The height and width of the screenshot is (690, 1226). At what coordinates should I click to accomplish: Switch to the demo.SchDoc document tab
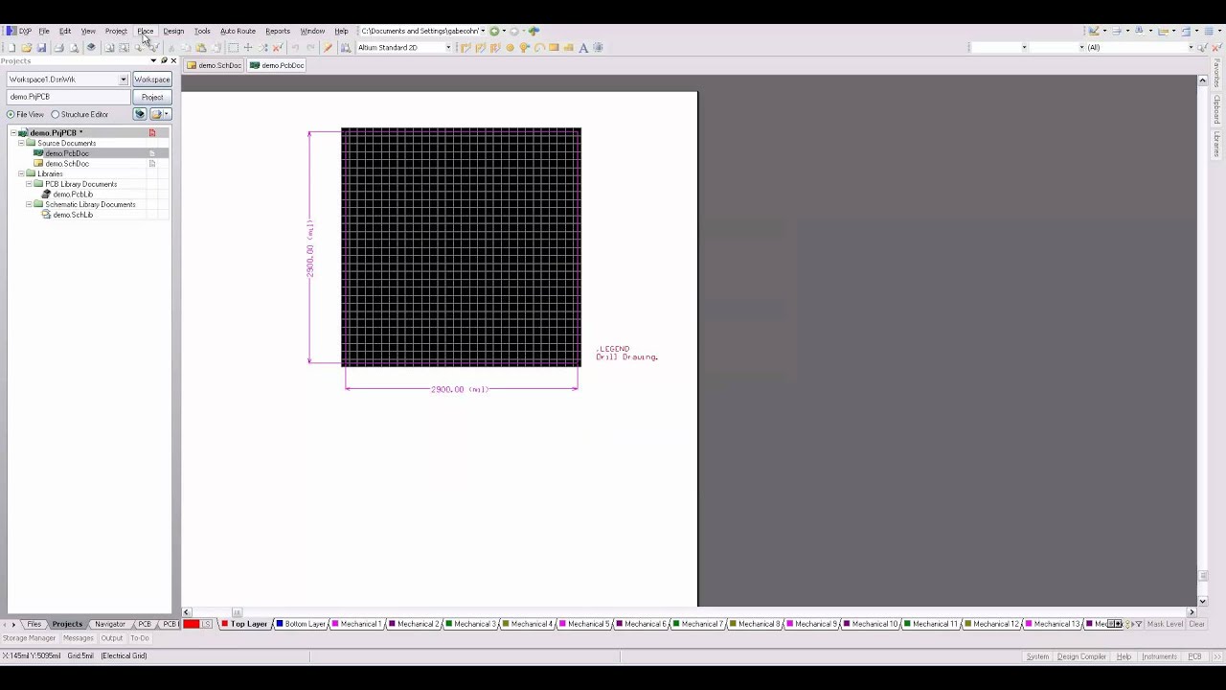[215, 65]
